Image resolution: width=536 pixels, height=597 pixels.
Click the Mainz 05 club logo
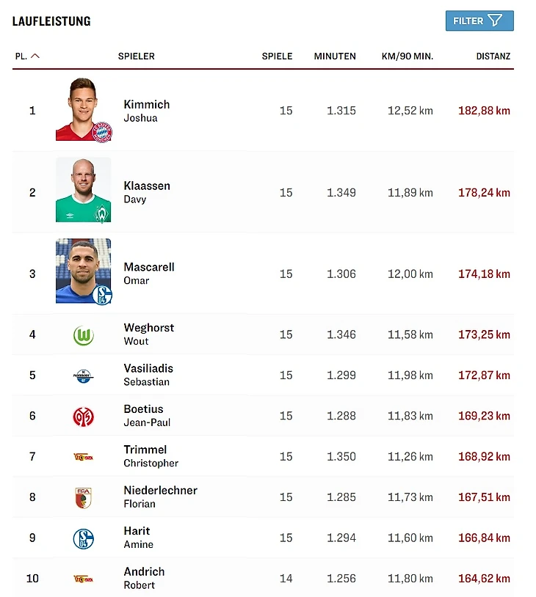click(83, 417)
